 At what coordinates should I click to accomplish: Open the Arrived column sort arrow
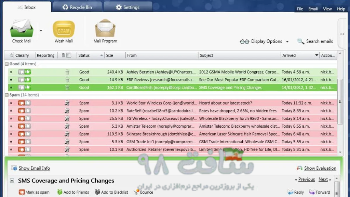point(317,55)
